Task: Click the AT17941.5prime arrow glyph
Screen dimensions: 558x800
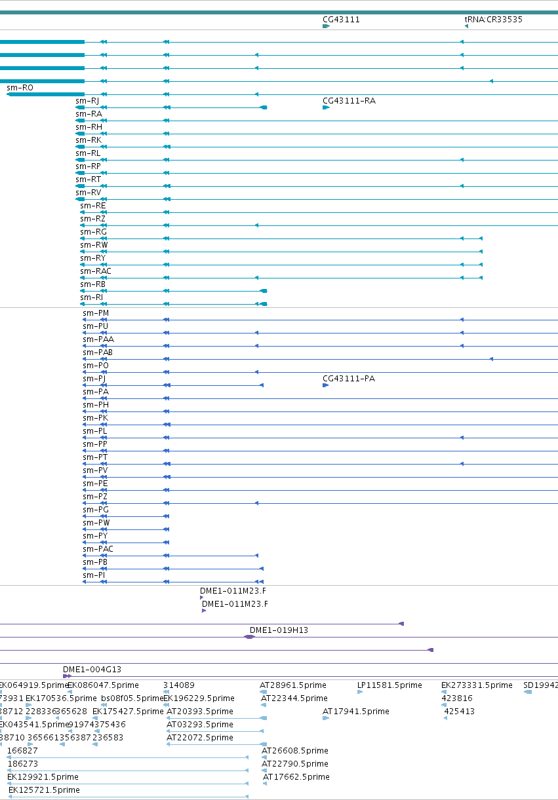Action: [326, 718]
